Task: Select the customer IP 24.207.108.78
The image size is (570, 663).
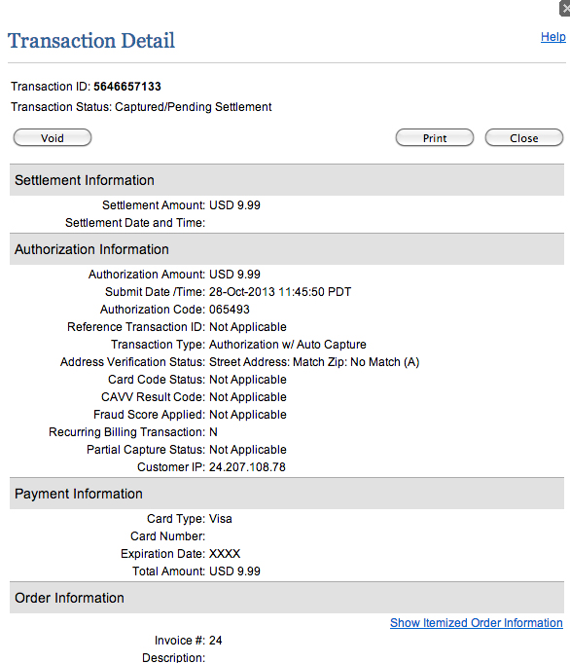Action: (x=247, y=467)
